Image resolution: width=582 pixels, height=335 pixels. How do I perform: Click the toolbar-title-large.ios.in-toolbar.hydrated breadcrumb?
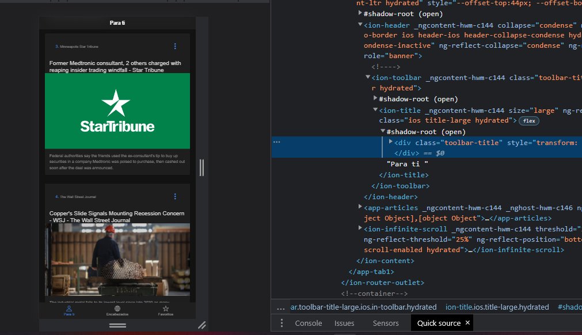coord(363,307)
